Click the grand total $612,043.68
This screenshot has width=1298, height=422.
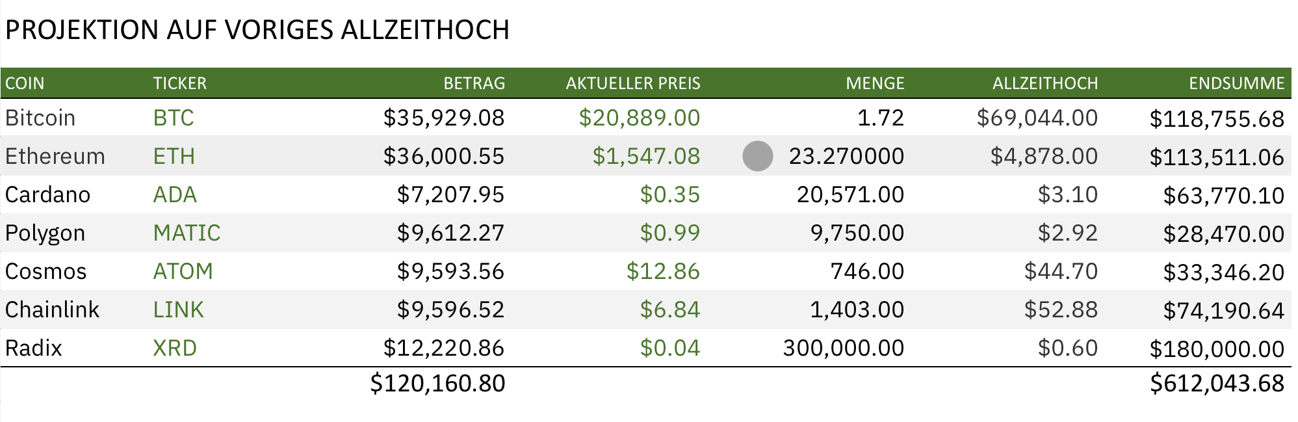point(1217,383)
